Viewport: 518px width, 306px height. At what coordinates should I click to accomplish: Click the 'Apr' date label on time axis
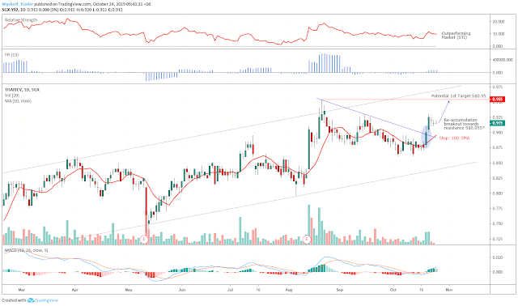pos(75,290)
